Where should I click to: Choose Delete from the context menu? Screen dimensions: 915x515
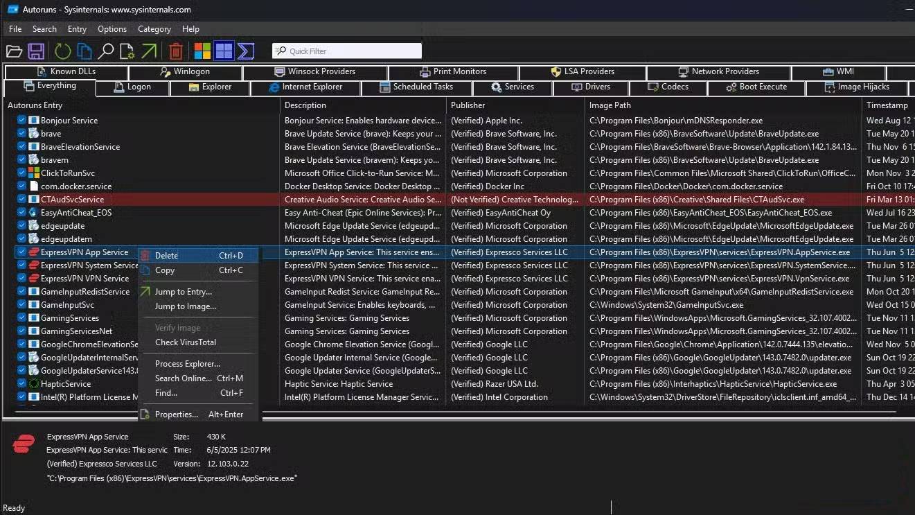pos(166,256)
